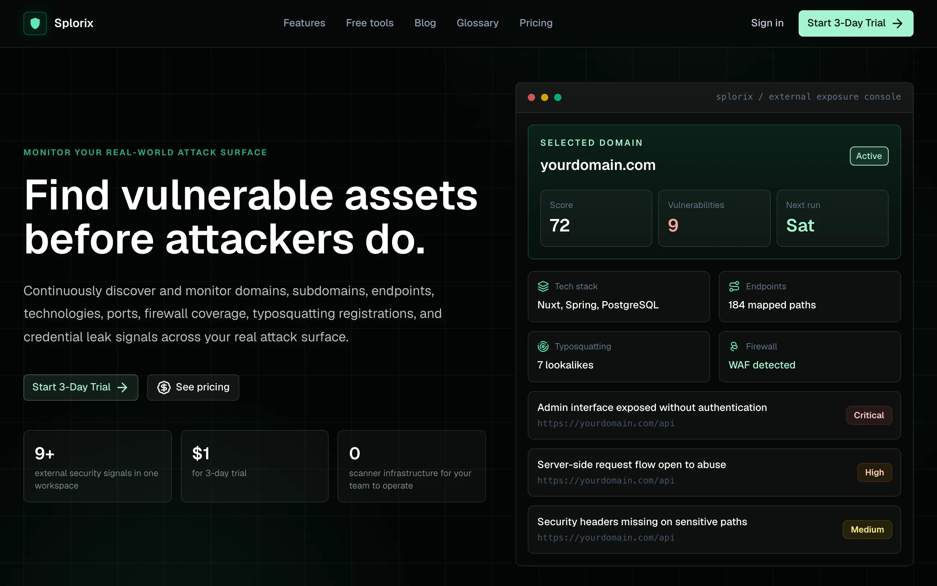
Task: Click the dollar icon in See pricing
Action: click(x=164, y=387)
